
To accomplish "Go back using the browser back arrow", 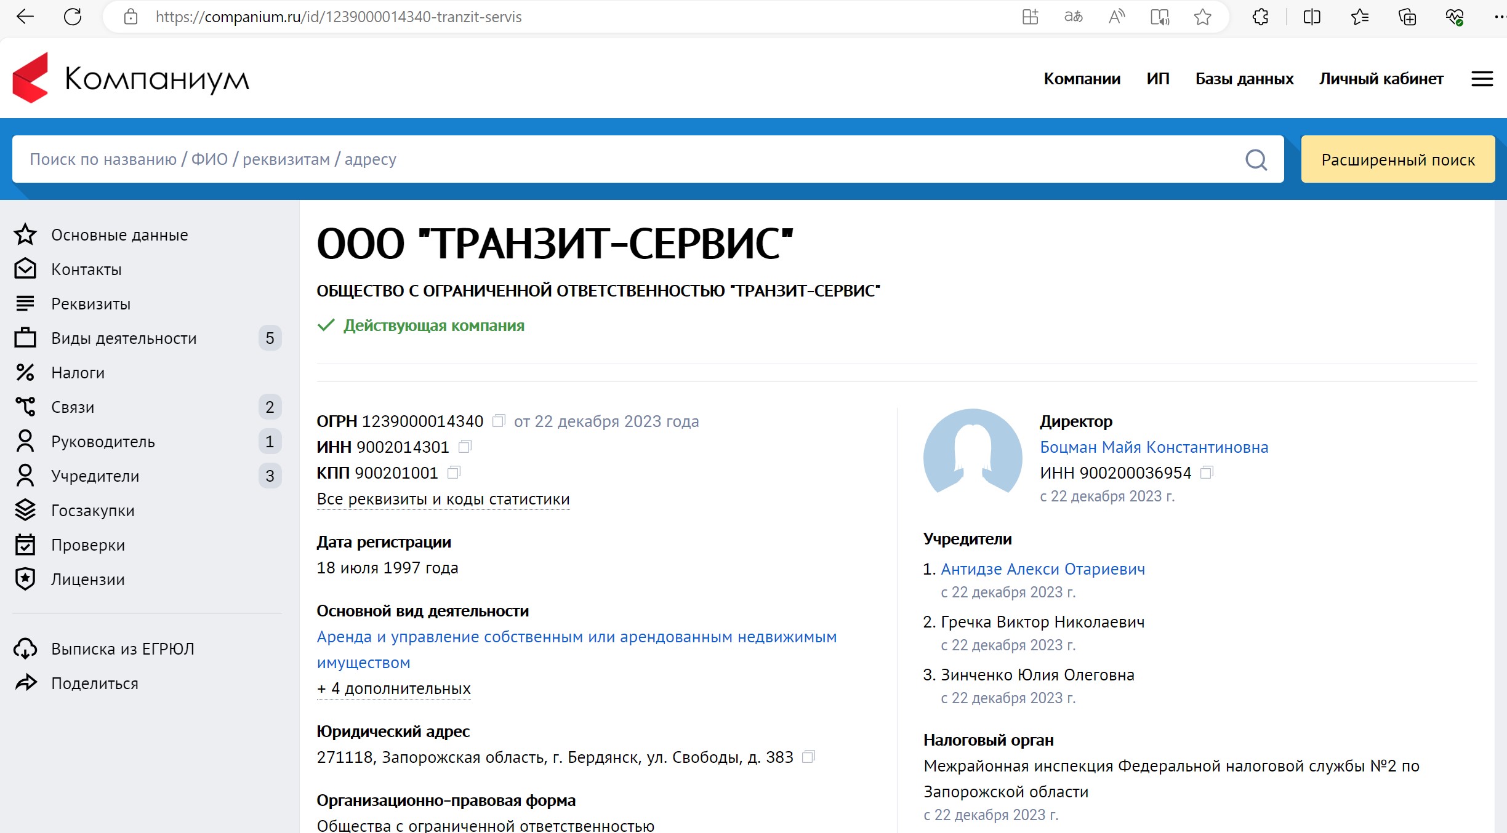I will pyautogui.click(x=25, y=17).
